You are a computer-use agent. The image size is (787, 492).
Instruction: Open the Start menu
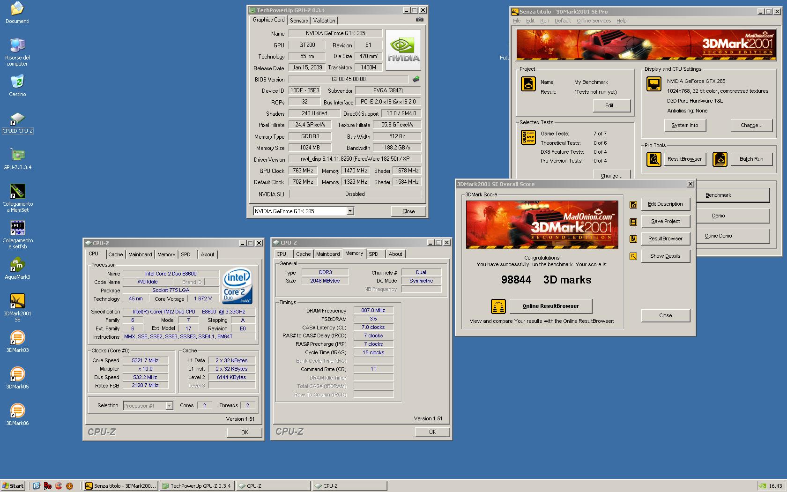coord(13,486)
